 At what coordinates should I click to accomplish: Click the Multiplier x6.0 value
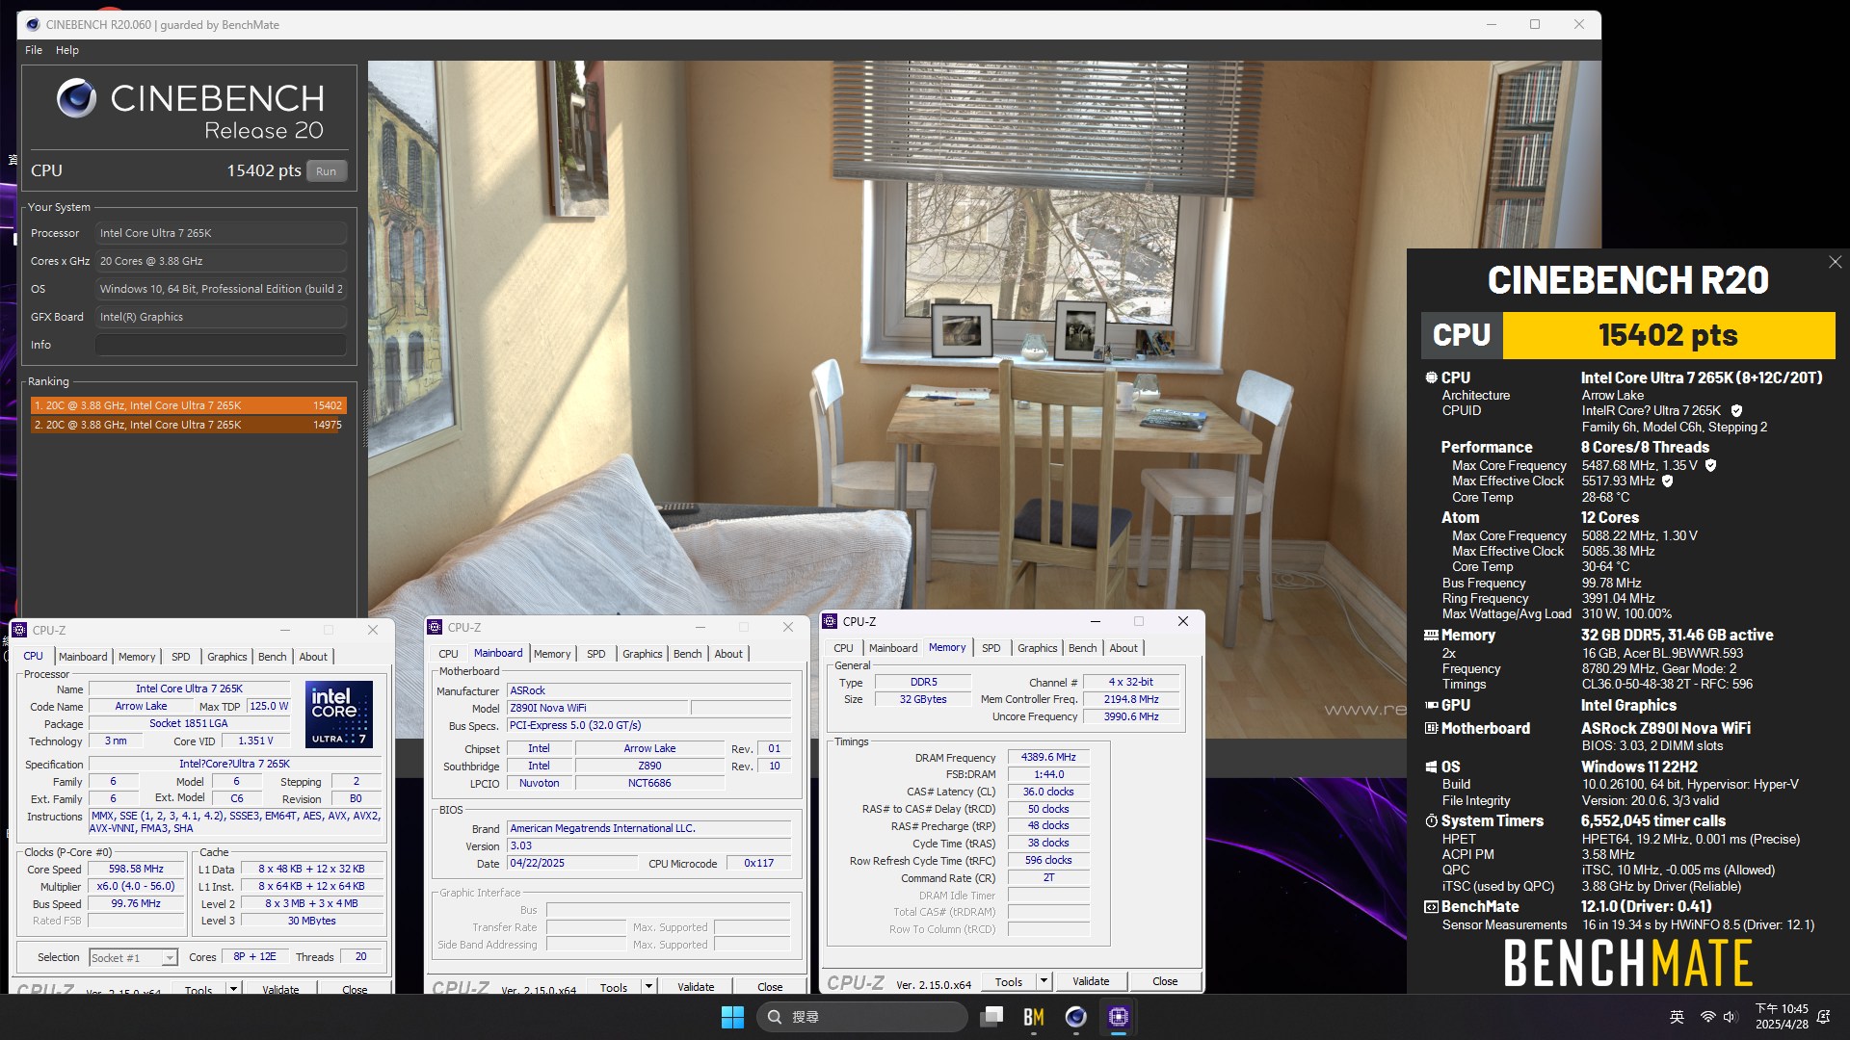[136, 886]
